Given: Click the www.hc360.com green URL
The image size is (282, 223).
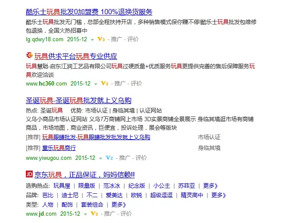Looking at the screenshot, I should click(x=46, y=83).
